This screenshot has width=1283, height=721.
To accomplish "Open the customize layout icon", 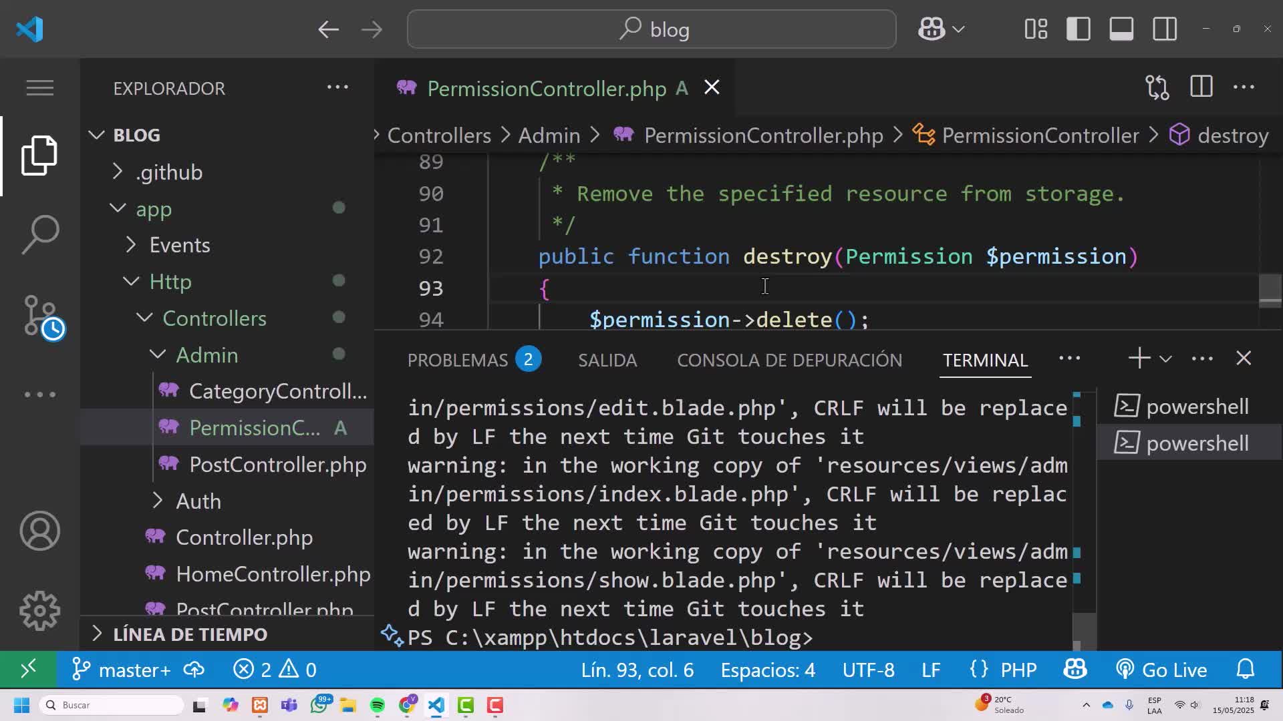I will pyautogui.click(x=1036, y=29).
